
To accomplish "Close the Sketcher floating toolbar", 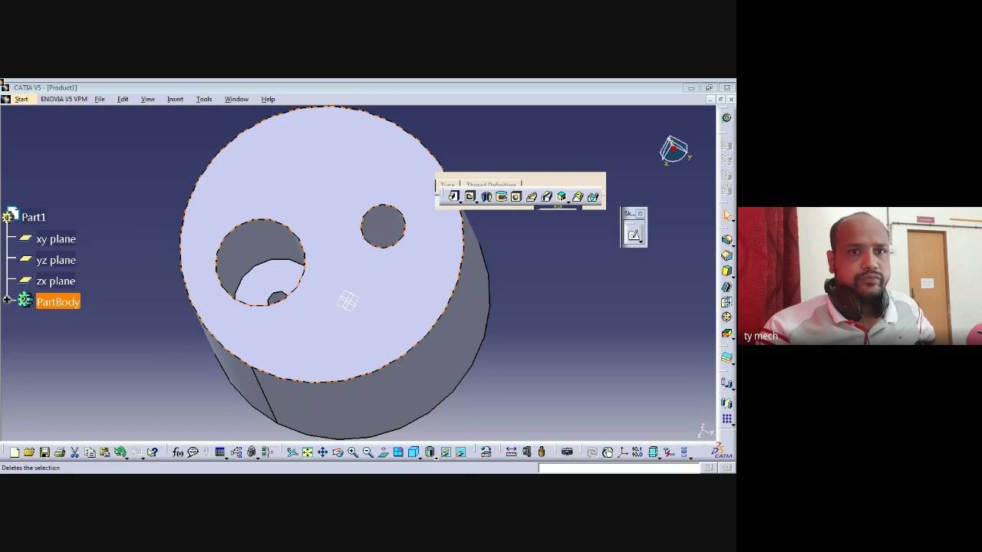I will click(x=640, y=214).
